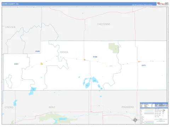Click the subtitle text in the header
The image size is (170, 127).
(x=142, y=5)
